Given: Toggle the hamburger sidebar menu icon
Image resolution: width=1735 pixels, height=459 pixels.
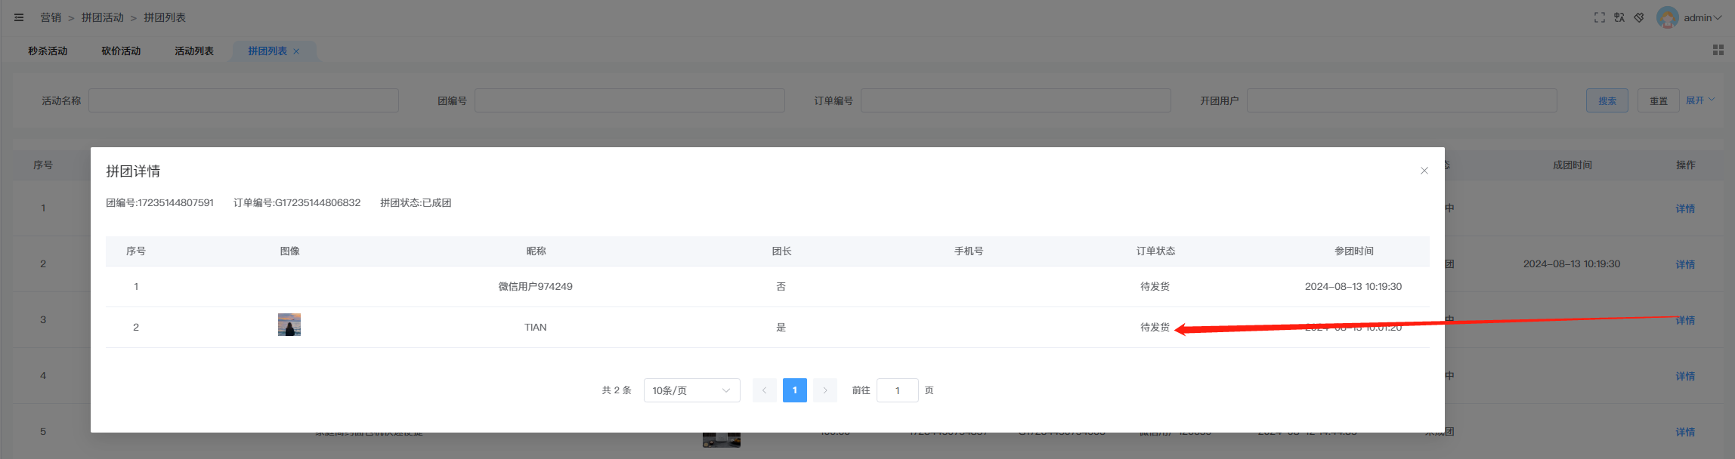Looking at the screenshot, I should coord(19,17).
